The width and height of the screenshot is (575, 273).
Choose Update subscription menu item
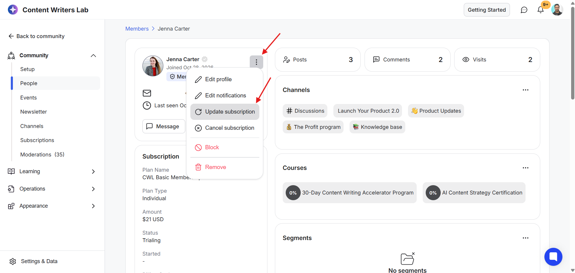coord(225,112)
